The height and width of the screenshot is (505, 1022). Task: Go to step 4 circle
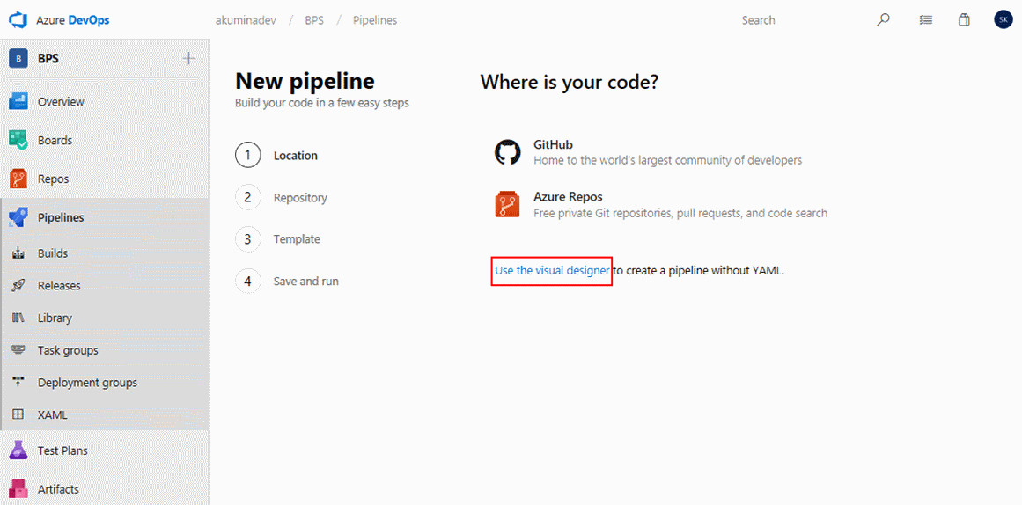tap(247, 281)
